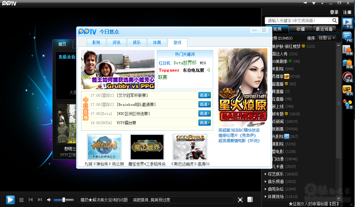Expand the 综艺娱乐 category
This screenshot has height=207, width=355.
pos(276,174)
